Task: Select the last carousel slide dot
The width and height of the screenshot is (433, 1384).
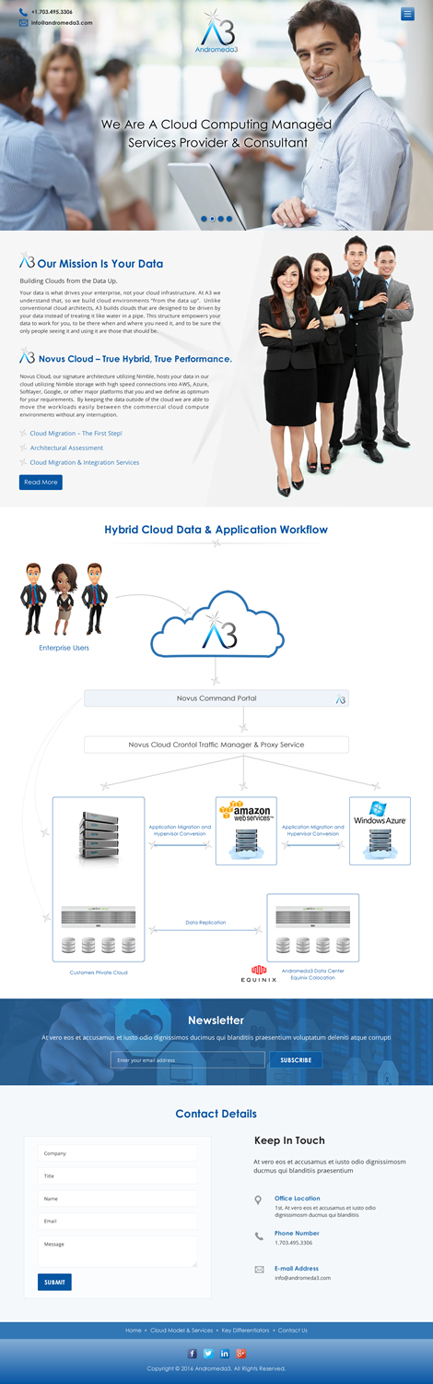Action: [x=229, y=219]
